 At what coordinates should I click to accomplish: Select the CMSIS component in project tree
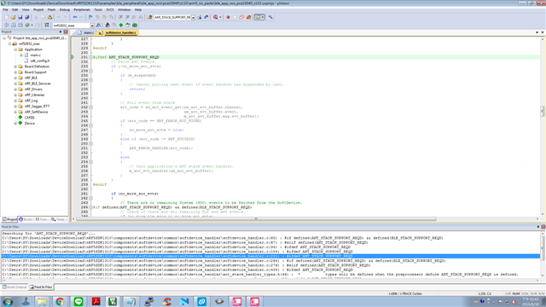[29, 118]
